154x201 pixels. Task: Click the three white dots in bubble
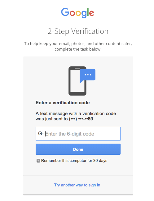click(88, 75)
